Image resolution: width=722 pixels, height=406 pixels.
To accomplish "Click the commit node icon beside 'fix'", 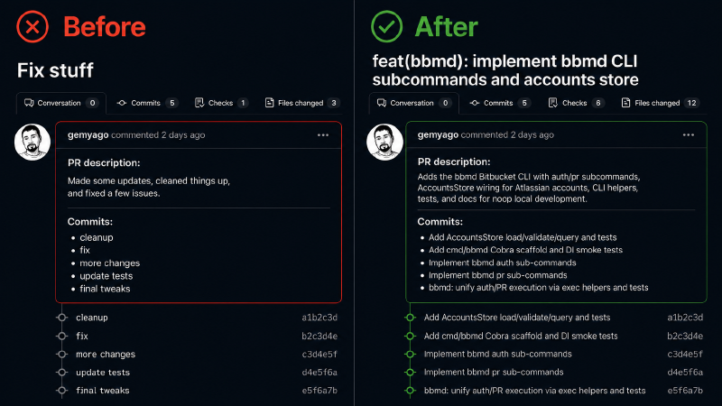I will [x=61, y=336].
